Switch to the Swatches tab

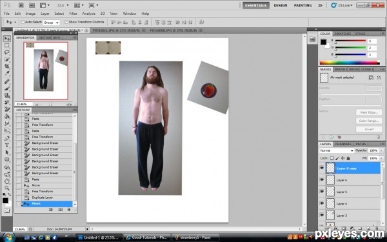(x=342, y=34)
